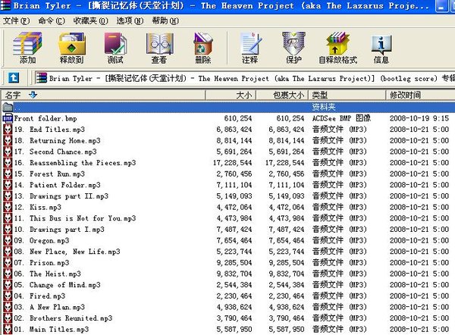The width and height of the screenshot is (455, 335).
Task: Click the BMP icon of Front folder.bmp
Action: (8, 118)
